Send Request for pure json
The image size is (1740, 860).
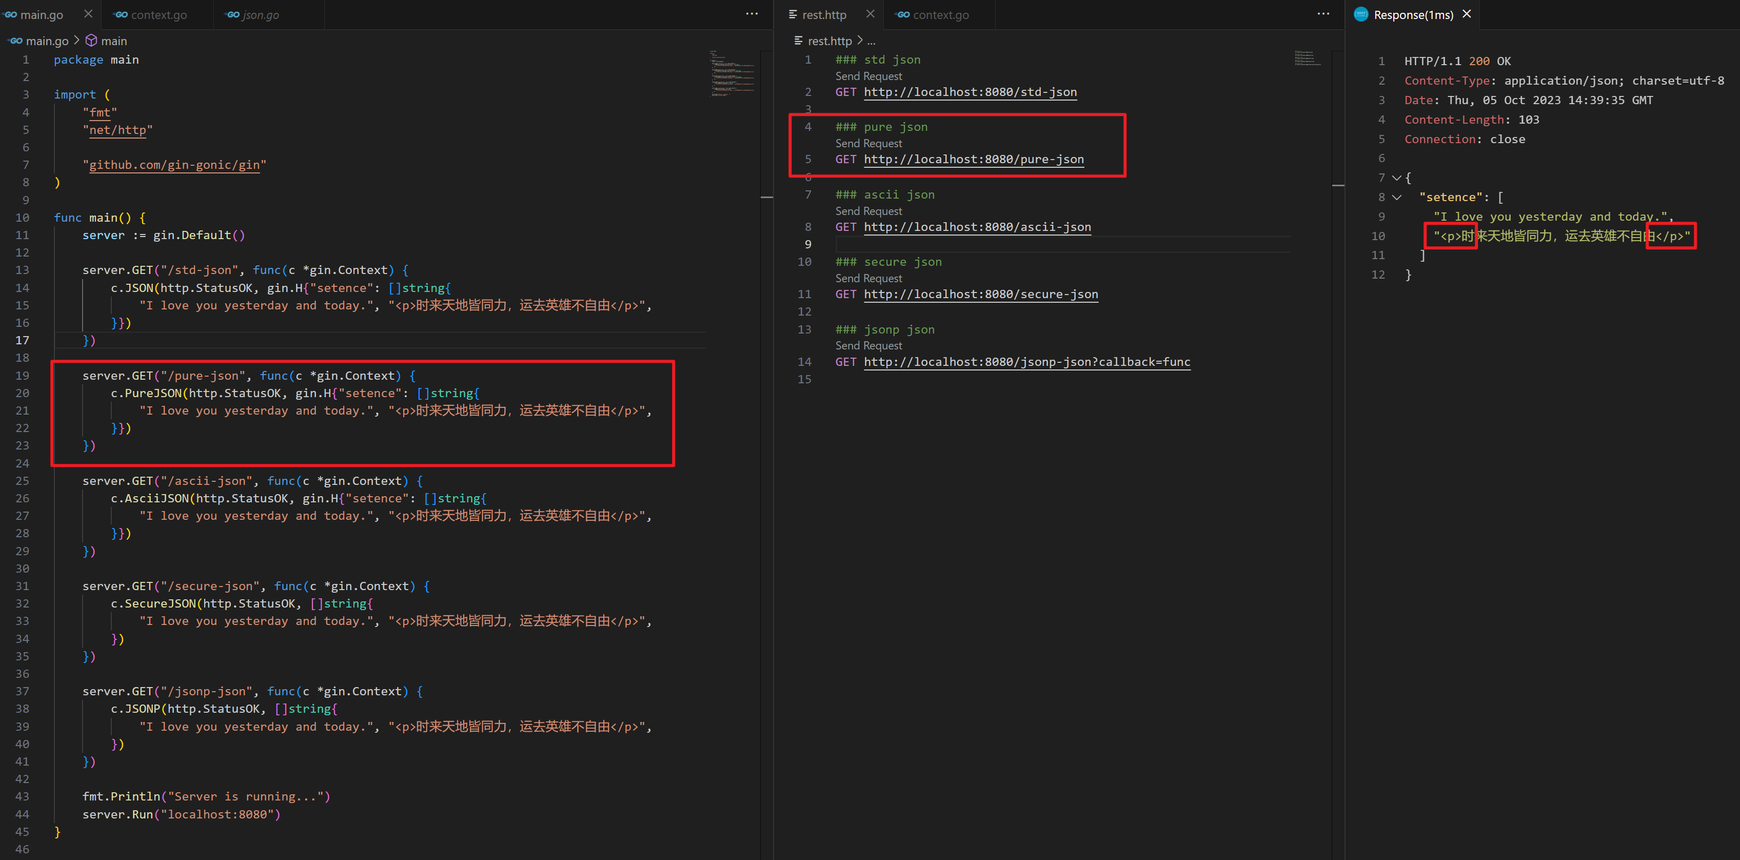coord(868,143)
